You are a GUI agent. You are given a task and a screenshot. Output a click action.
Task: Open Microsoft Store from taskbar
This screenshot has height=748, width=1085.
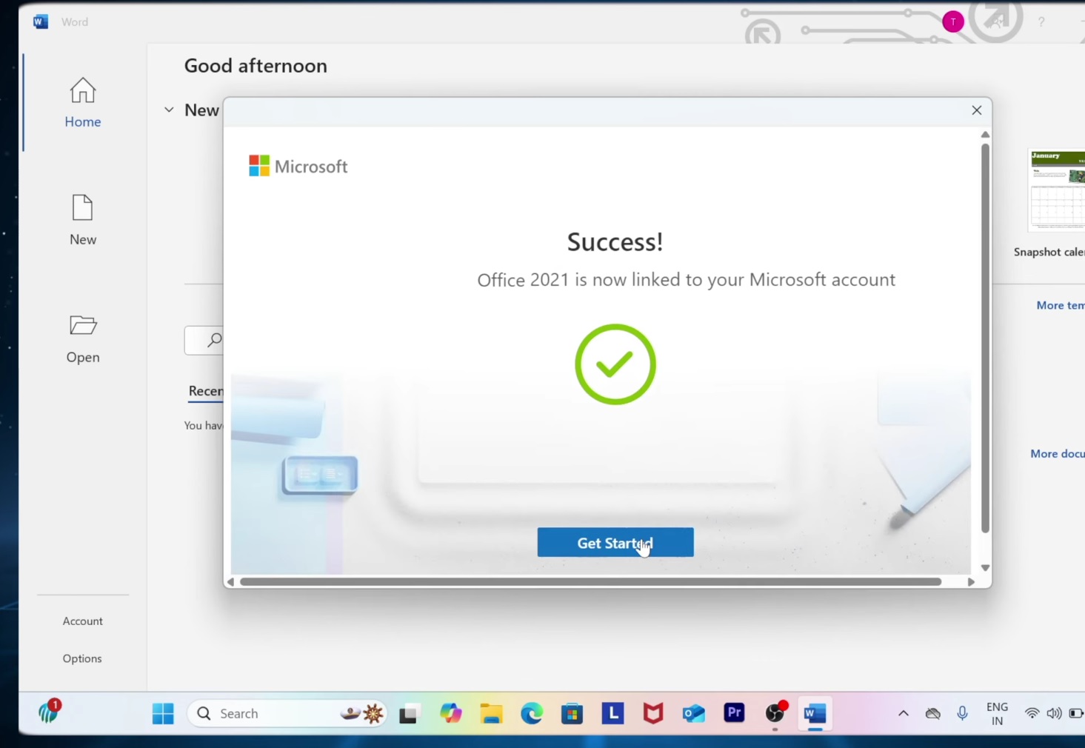(572, 714)
